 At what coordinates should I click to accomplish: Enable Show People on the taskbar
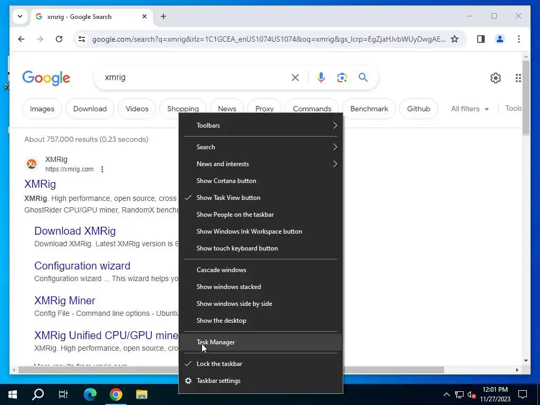261,215
